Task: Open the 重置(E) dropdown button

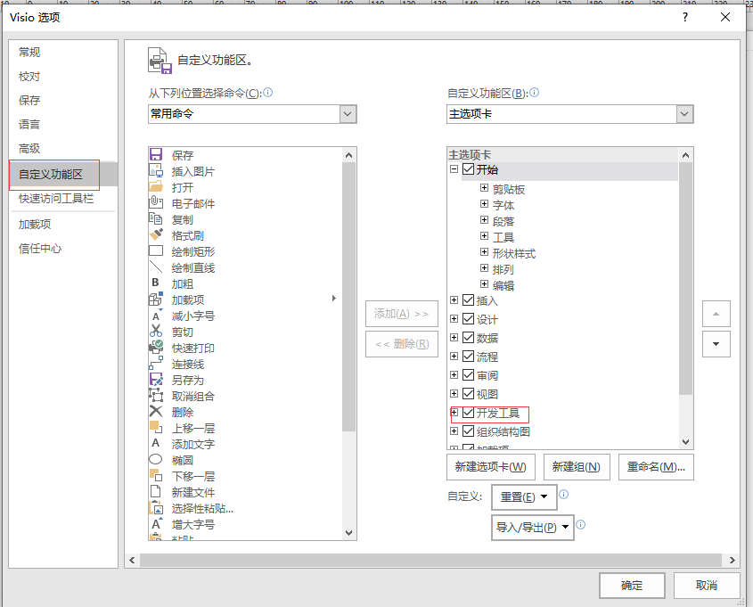Action: coord(524,497)
